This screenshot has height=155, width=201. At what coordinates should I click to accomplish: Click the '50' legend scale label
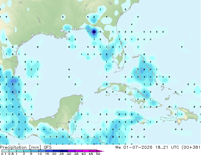(x=98, y=154)
